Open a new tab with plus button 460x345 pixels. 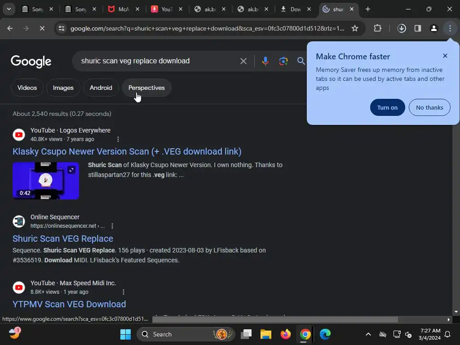tap(368, 9)
